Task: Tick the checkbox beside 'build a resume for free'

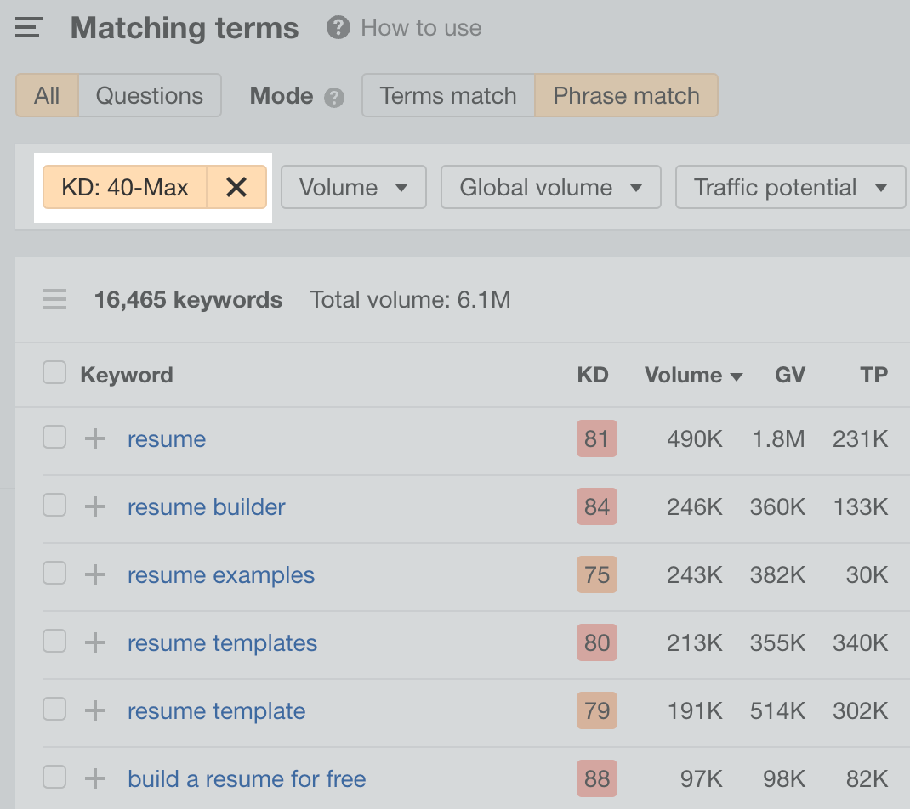Action: [x=54, y=777]
